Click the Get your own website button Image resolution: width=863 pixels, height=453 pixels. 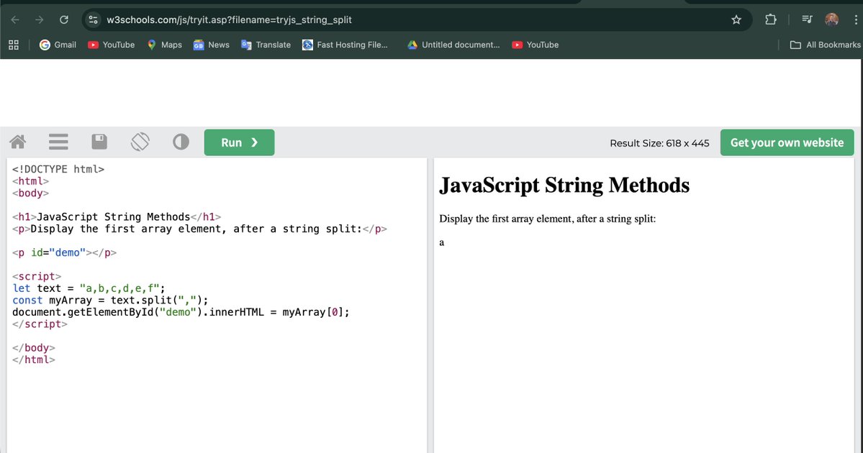(x=787, y=142)
